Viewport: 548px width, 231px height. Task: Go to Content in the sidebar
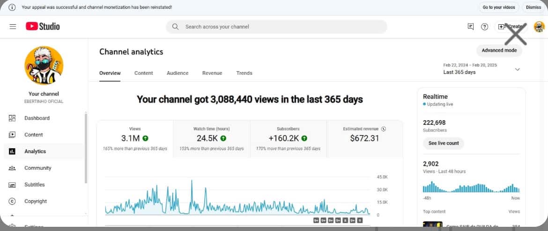(x=33, y=135)
